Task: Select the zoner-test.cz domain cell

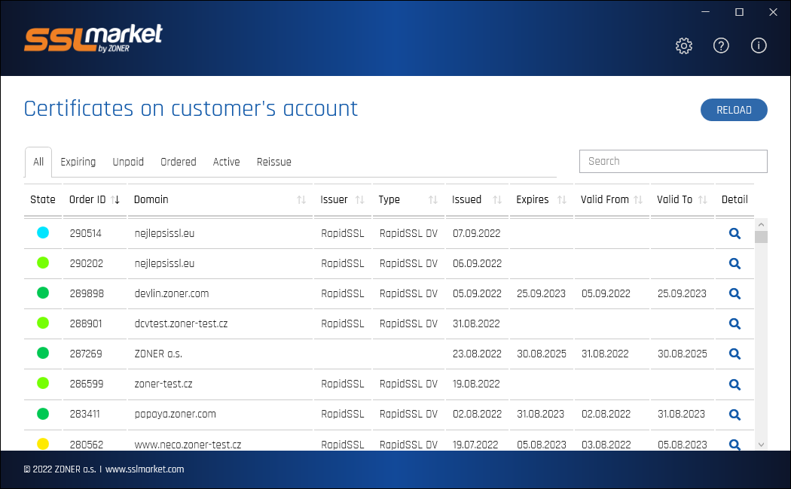Action: [x=163, y=384]
